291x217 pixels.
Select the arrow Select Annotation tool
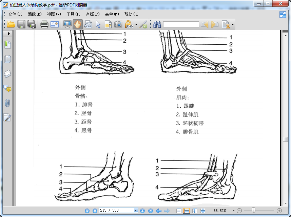98,24
